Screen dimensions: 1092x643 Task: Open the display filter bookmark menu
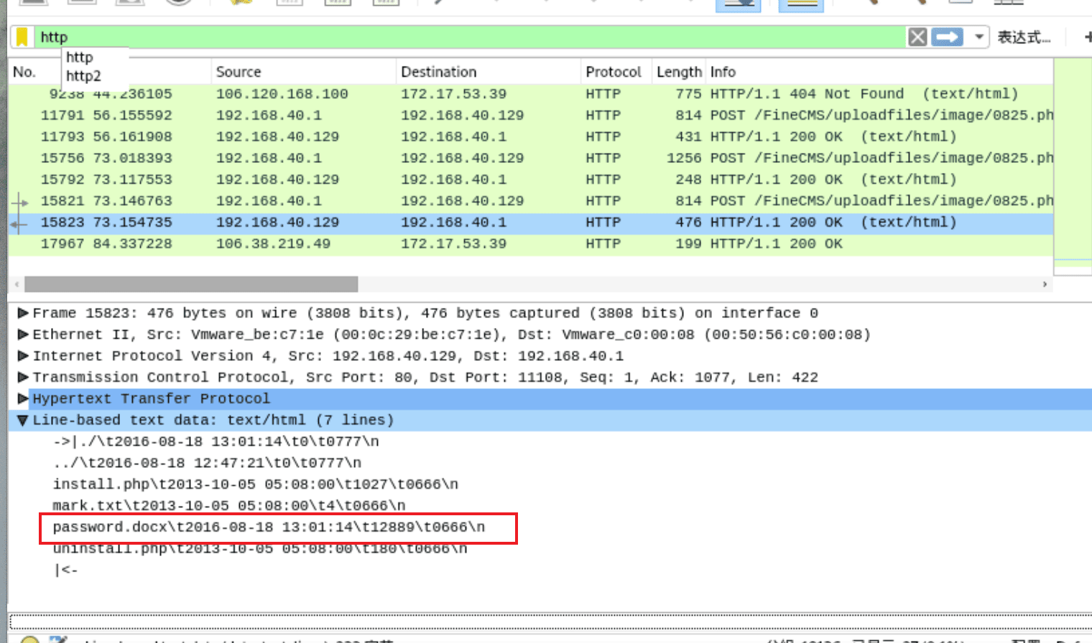coord(22,37)
